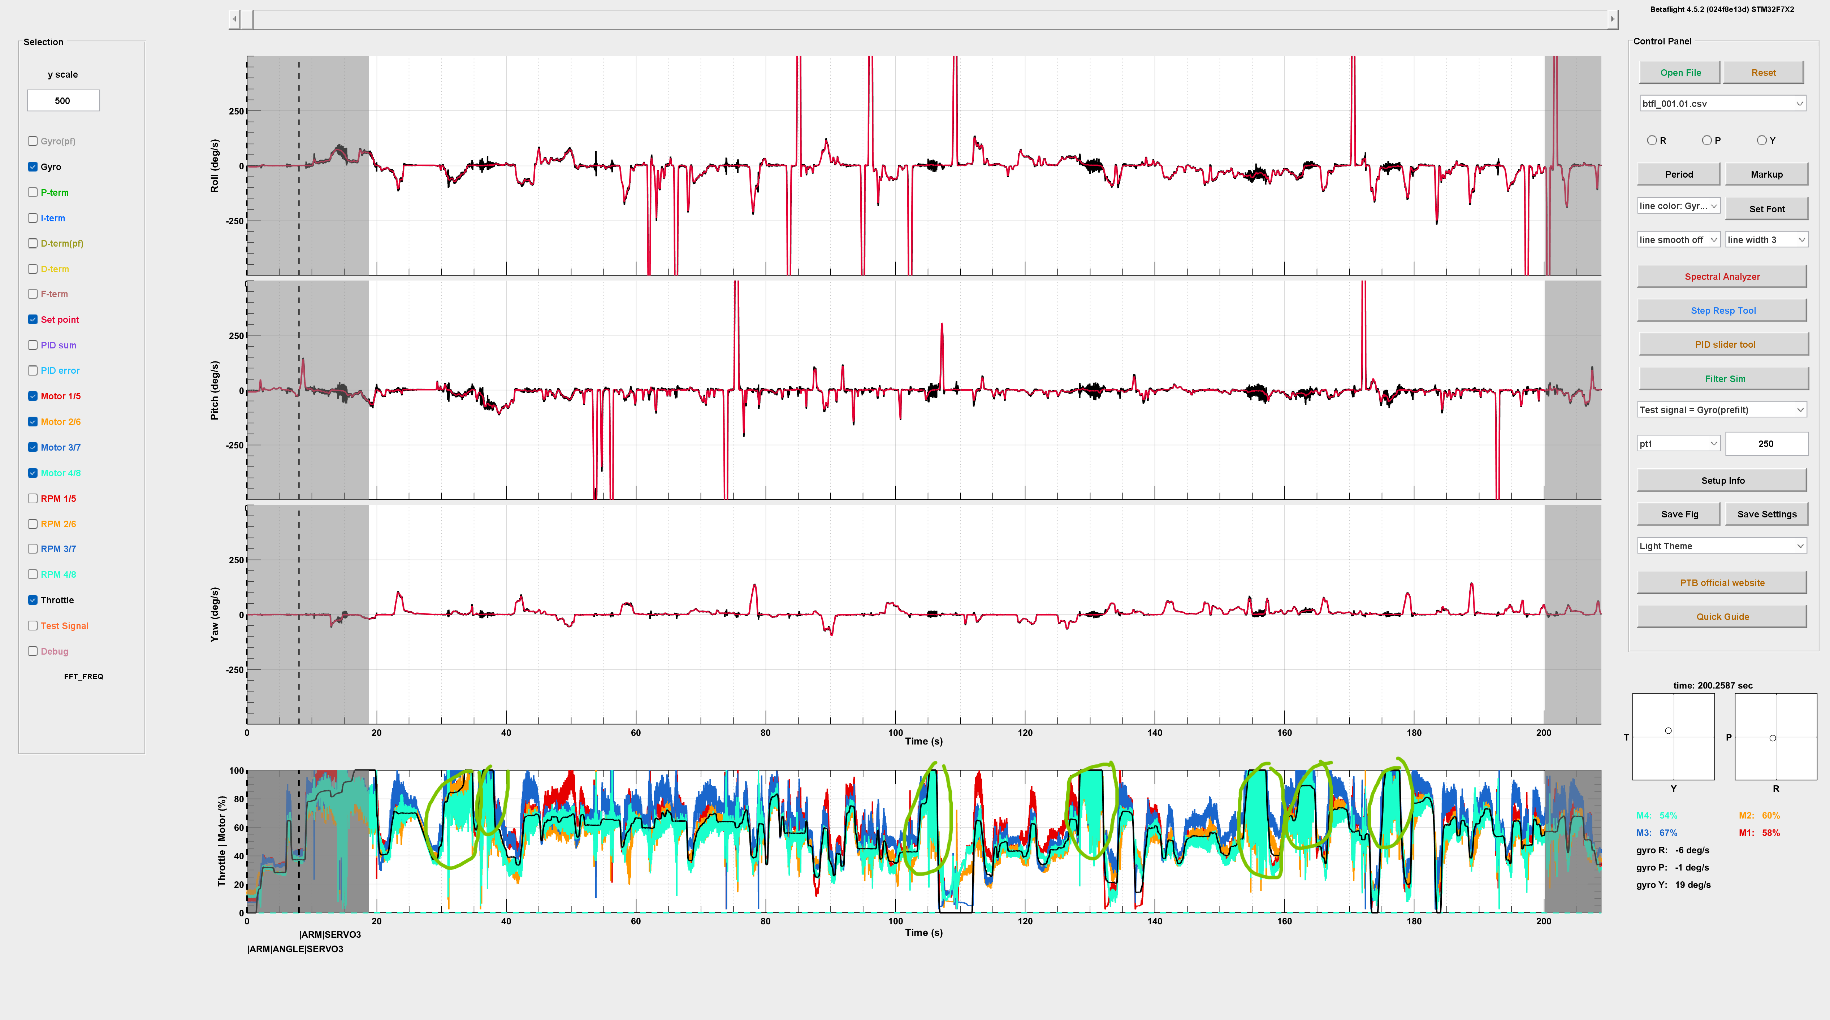This screenshot has height=1020, width=1830.
Task: Expand the Test signal dropdown
Action: [x=1722, y=410]
